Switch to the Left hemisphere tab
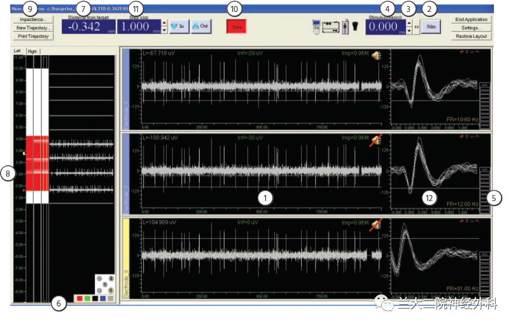The width and height of the screenshot is (514, 326). (17, 51)
